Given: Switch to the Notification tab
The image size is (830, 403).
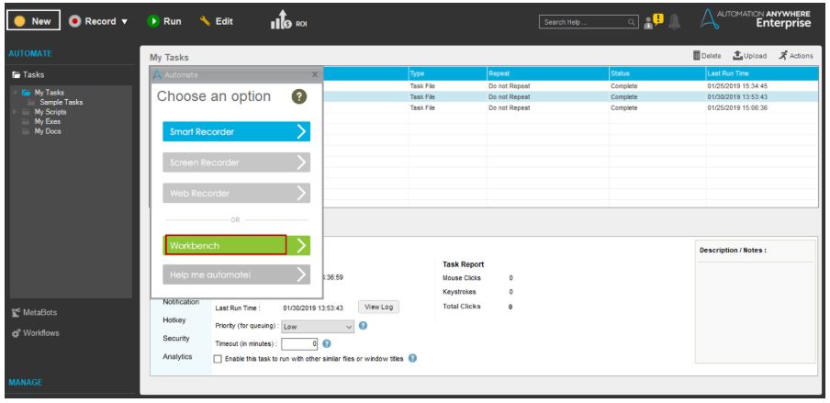Looking at the screenshot, I should pos(181,302).
